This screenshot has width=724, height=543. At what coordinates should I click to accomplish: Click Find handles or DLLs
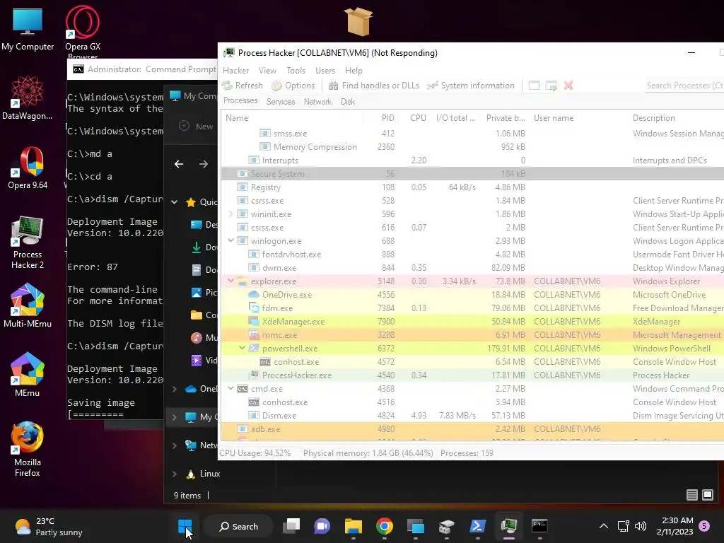click(x=373, y=86)
